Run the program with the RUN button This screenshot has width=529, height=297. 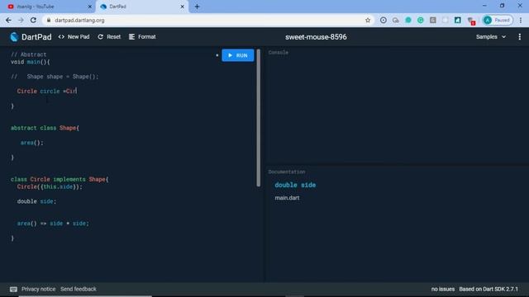click(x=238, y=55)
